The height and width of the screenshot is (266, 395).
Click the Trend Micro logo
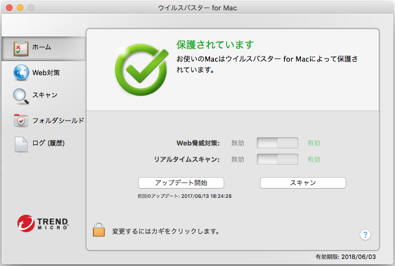pos(43,223)
